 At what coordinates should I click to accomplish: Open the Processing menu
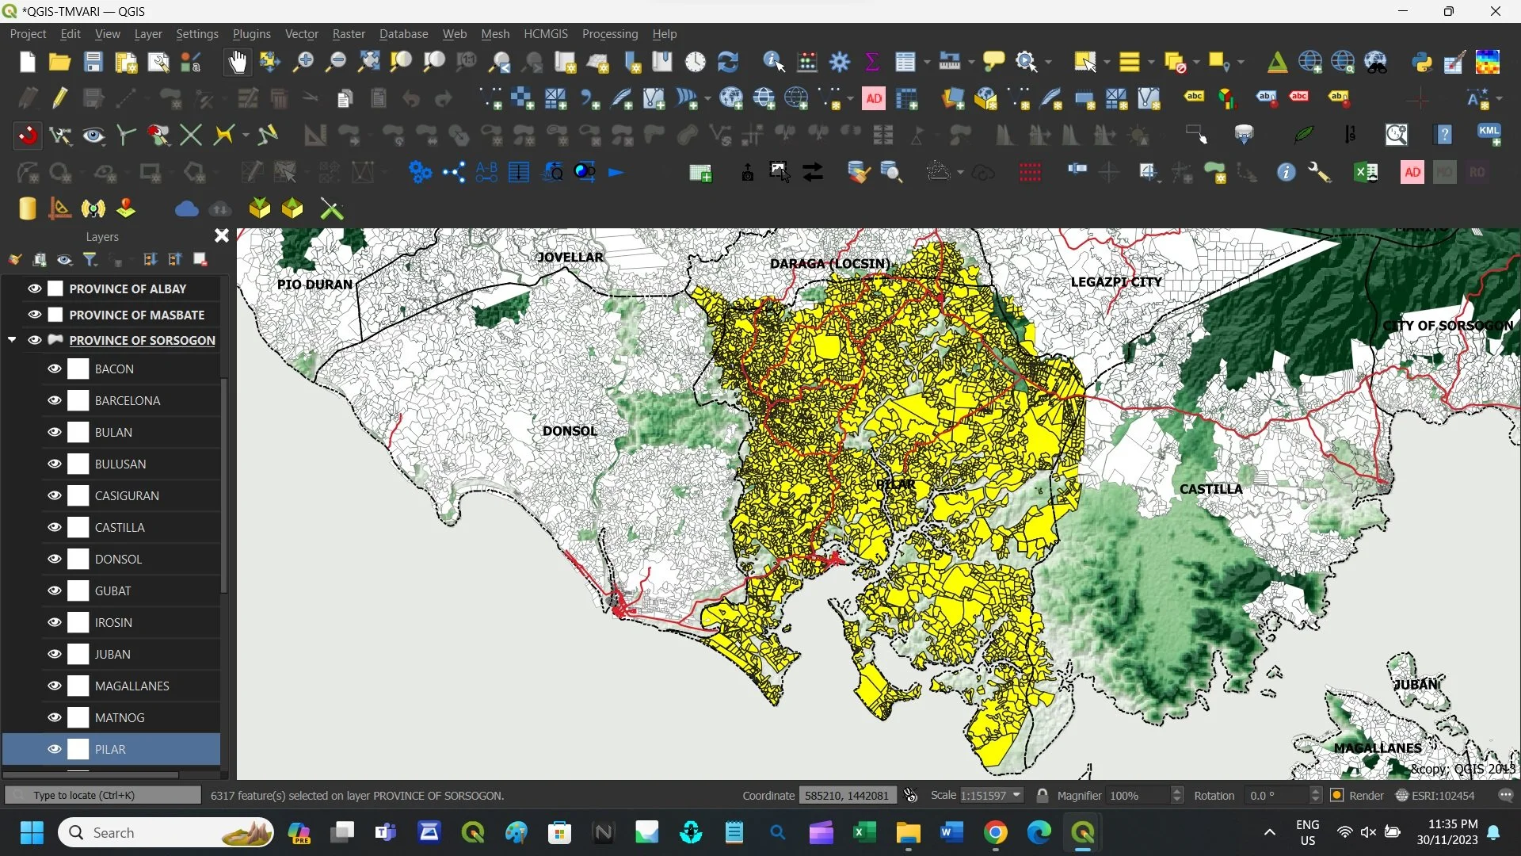point(609,34)
